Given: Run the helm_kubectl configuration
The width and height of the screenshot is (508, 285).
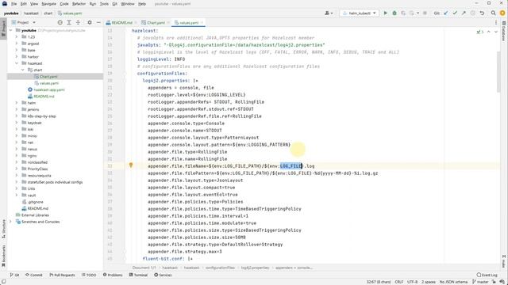Looking at the screenshot, I should 385,13.
